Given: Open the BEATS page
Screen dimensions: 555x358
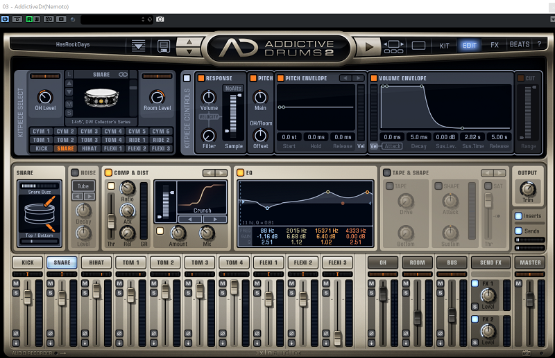Looking at the screenshot, I should point(519,44).
